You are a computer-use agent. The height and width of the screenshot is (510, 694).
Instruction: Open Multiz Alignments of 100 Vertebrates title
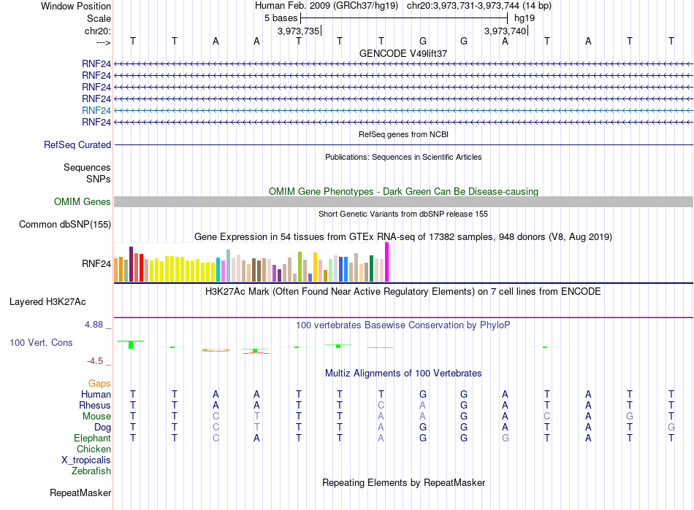(x=403, y=374)
